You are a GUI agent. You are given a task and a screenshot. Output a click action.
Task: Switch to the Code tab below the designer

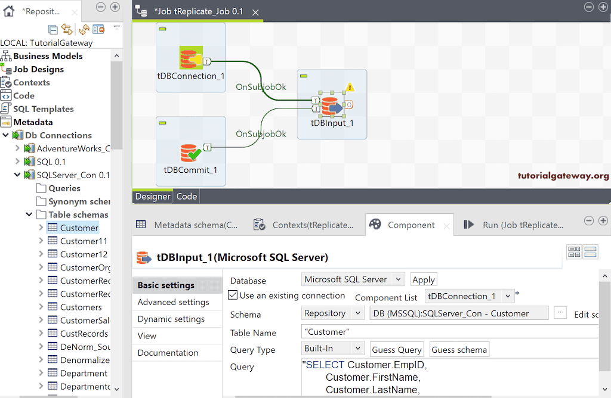(186, 196)
